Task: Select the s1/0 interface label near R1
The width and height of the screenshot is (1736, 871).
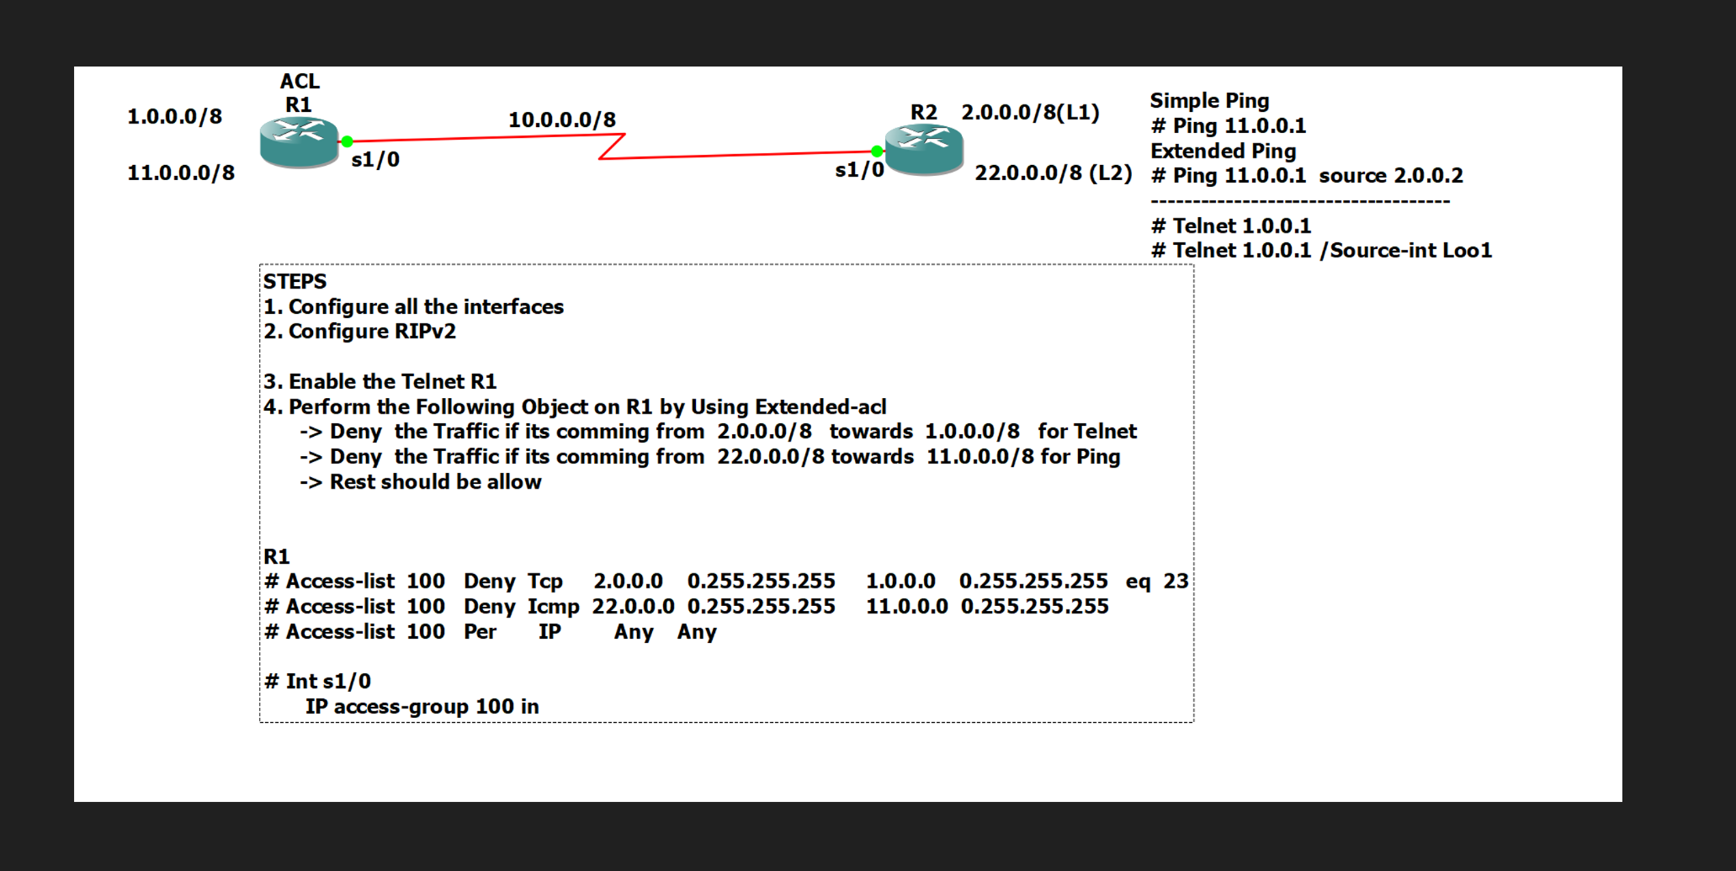Action: (x=375, y=160)
